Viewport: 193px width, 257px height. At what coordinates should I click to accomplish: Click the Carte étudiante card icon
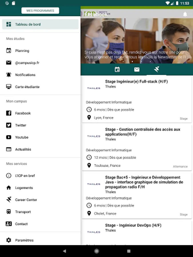coord(9,87)
